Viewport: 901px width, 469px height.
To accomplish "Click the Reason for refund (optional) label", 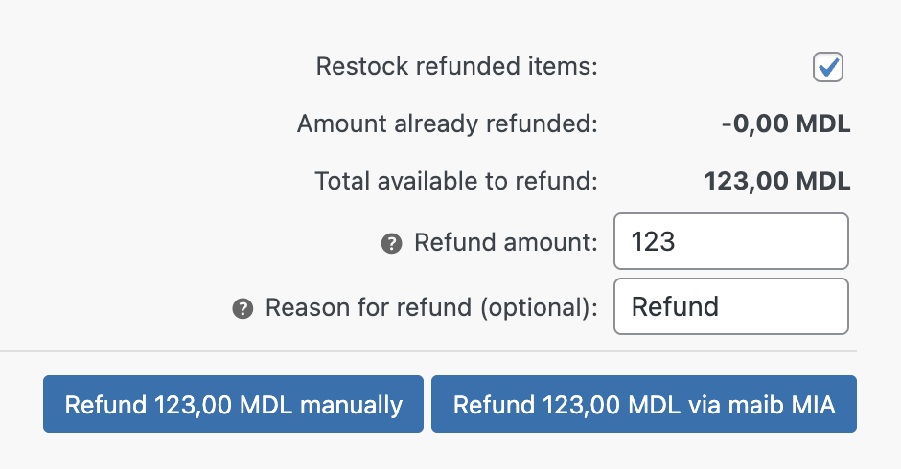I will 430,307.
